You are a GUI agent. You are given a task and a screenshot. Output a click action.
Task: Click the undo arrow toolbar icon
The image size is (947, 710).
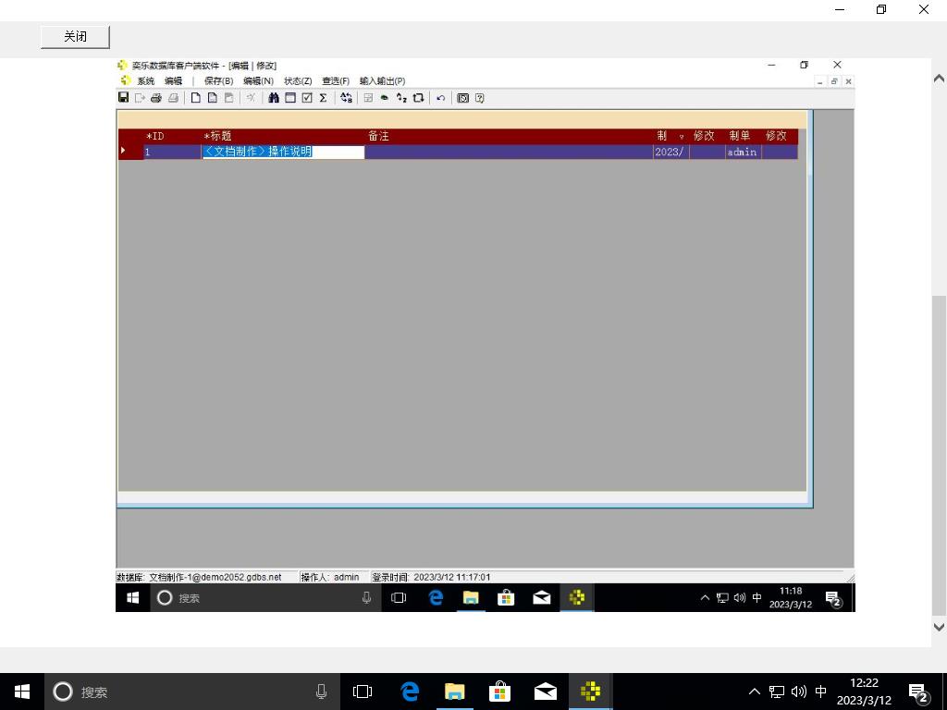[440, 98]
